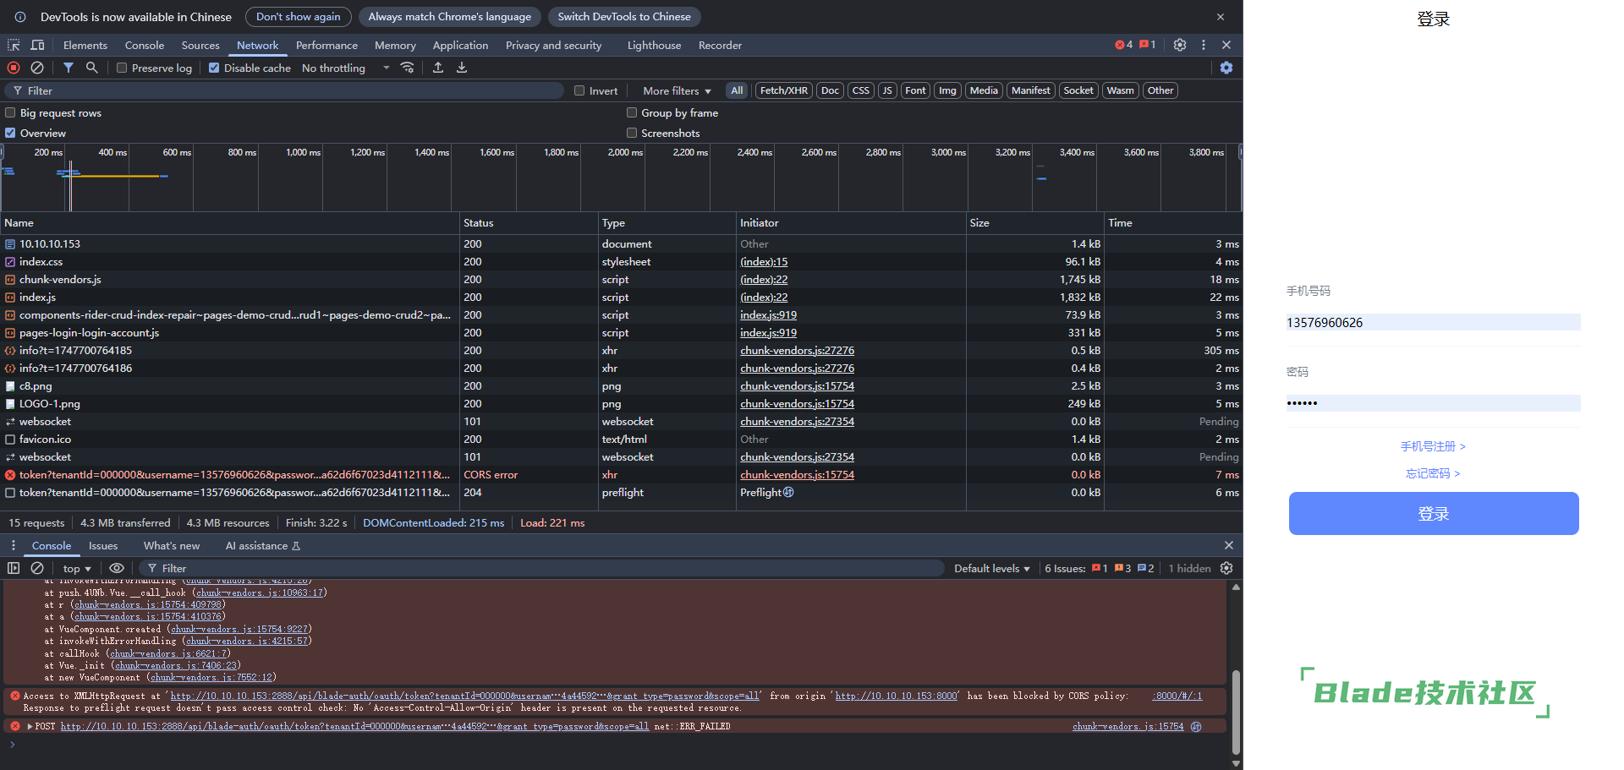Activate the inspect element picker icon
The image size is (1624, 770).
point(14,45)
